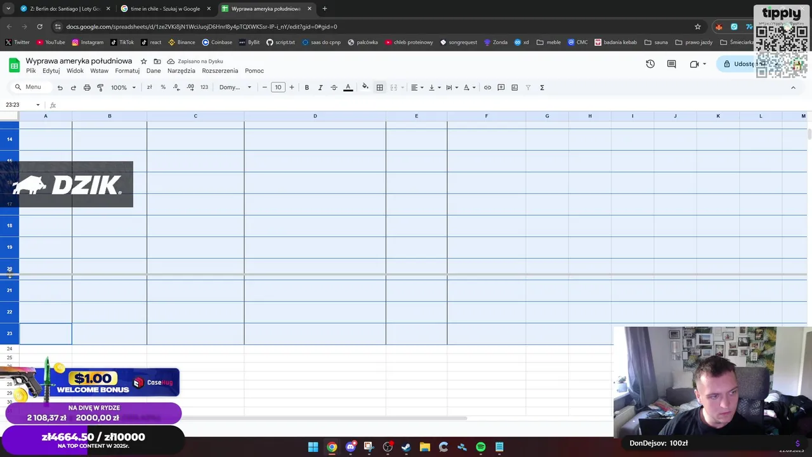The height and width of the screenshot is (457, 812).
Task: Print the spreadsheet via printer icon
Action: [x=87, y=88]
